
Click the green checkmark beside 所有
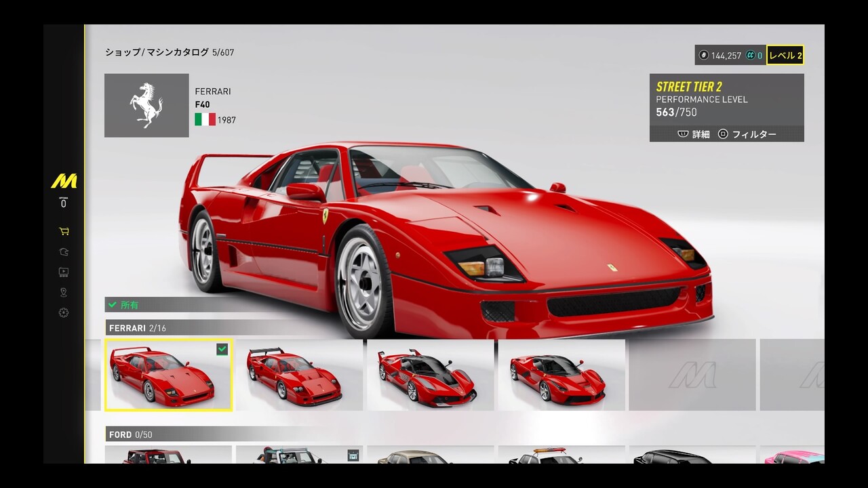(x=114, y=305)
